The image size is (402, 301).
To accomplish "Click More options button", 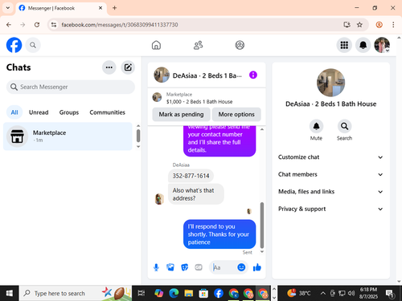I will 236,114.
